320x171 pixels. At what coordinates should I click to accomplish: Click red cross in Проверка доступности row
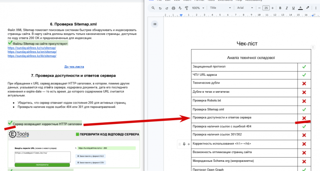click(304, 118)
